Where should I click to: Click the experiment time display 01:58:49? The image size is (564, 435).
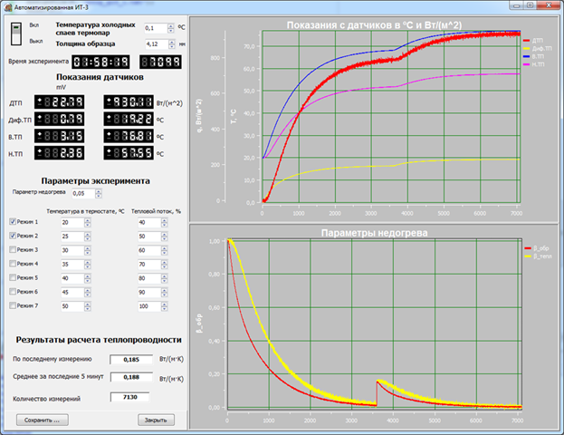pyautogui.click(x=100, y=62)
